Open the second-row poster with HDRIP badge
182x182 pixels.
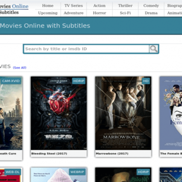123,175
